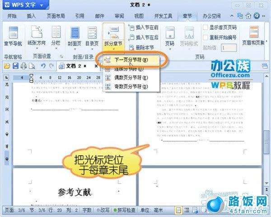Click the redo arrow icon
This screenshot has width=271, height=217.
pos(51,66)
